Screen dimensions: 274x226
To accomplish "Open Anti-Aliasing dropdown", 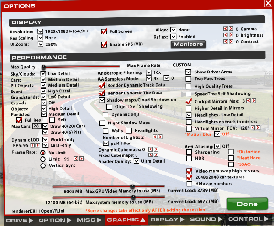I will point(217,146).
